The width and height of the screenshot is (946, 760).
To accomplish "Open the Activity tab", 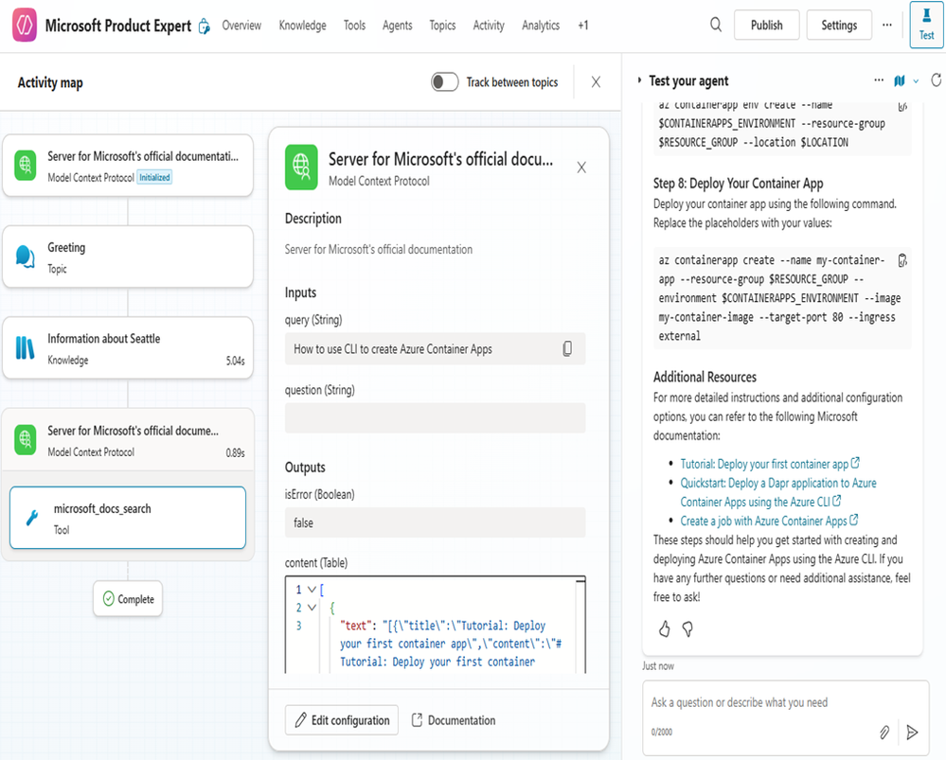I will [x=489, y=26].
